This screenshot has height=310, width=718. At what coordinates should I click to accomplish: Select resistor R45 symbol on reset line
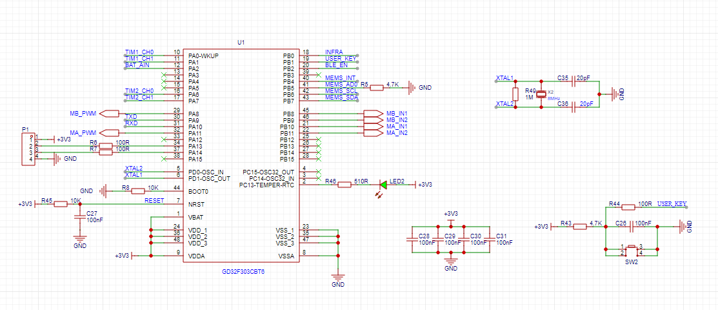61,204
